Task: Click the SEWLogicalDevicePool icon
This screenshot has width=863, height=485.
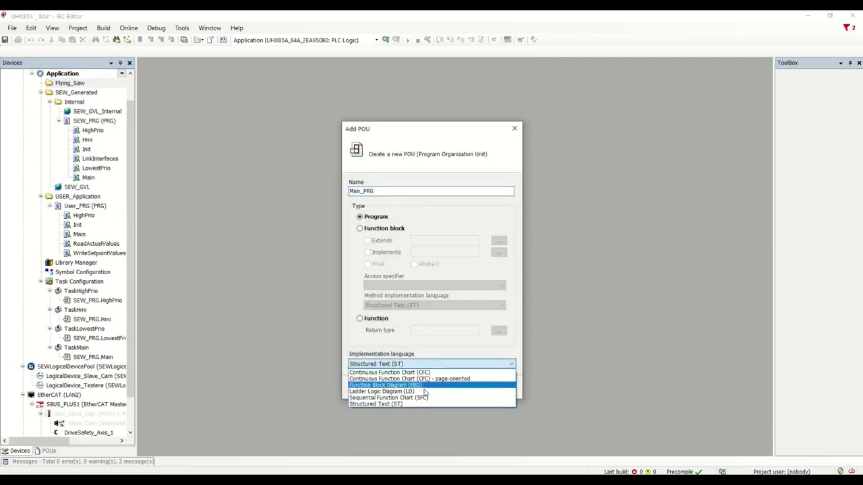Action: click(x=31, y=366)
